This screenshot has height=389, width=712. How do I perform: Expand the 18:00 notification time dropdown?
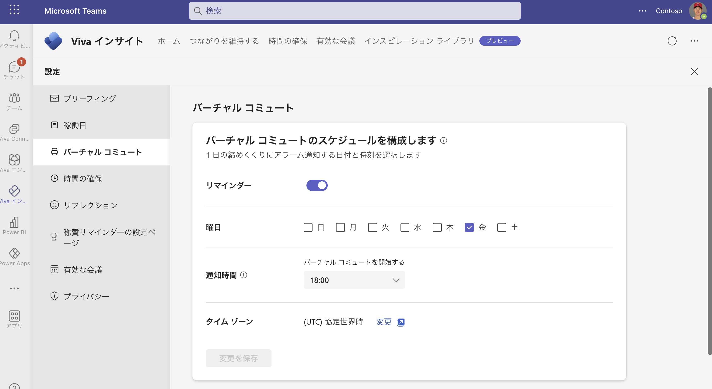point(354,280)
